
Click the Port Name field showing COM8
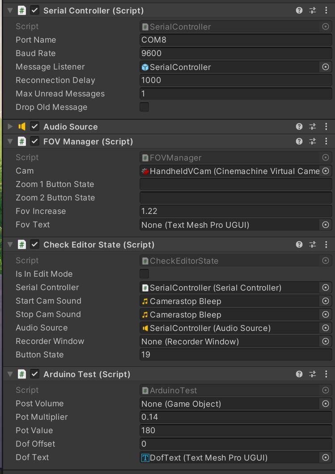[236, 40]
